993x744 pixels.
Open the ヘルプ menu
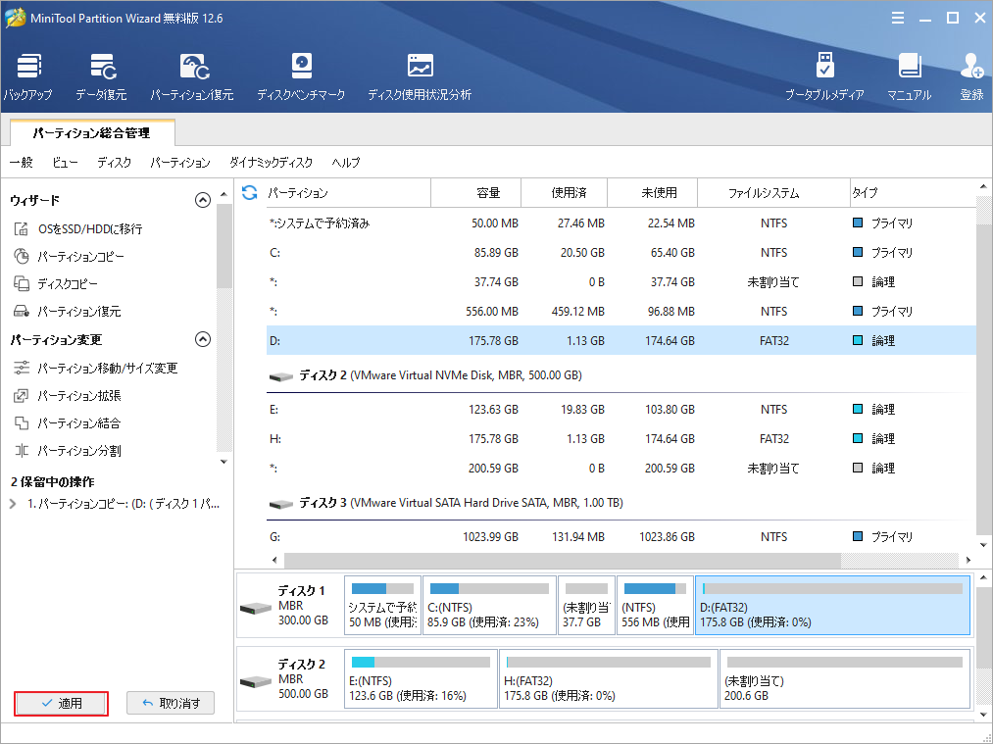[346, 163]
